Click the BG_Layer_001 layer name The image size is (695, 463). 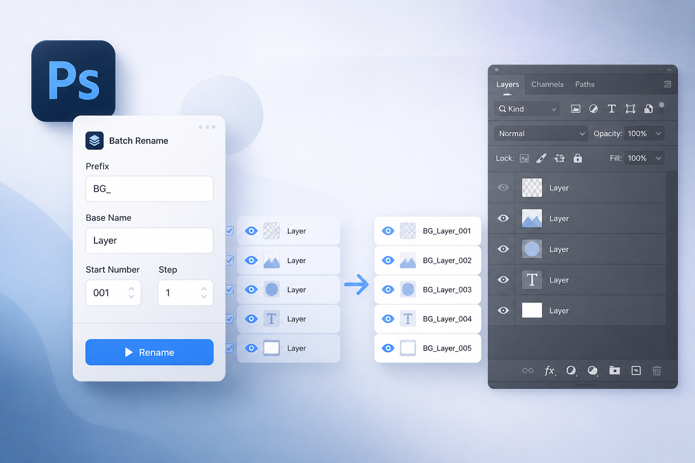pos(447,231)
